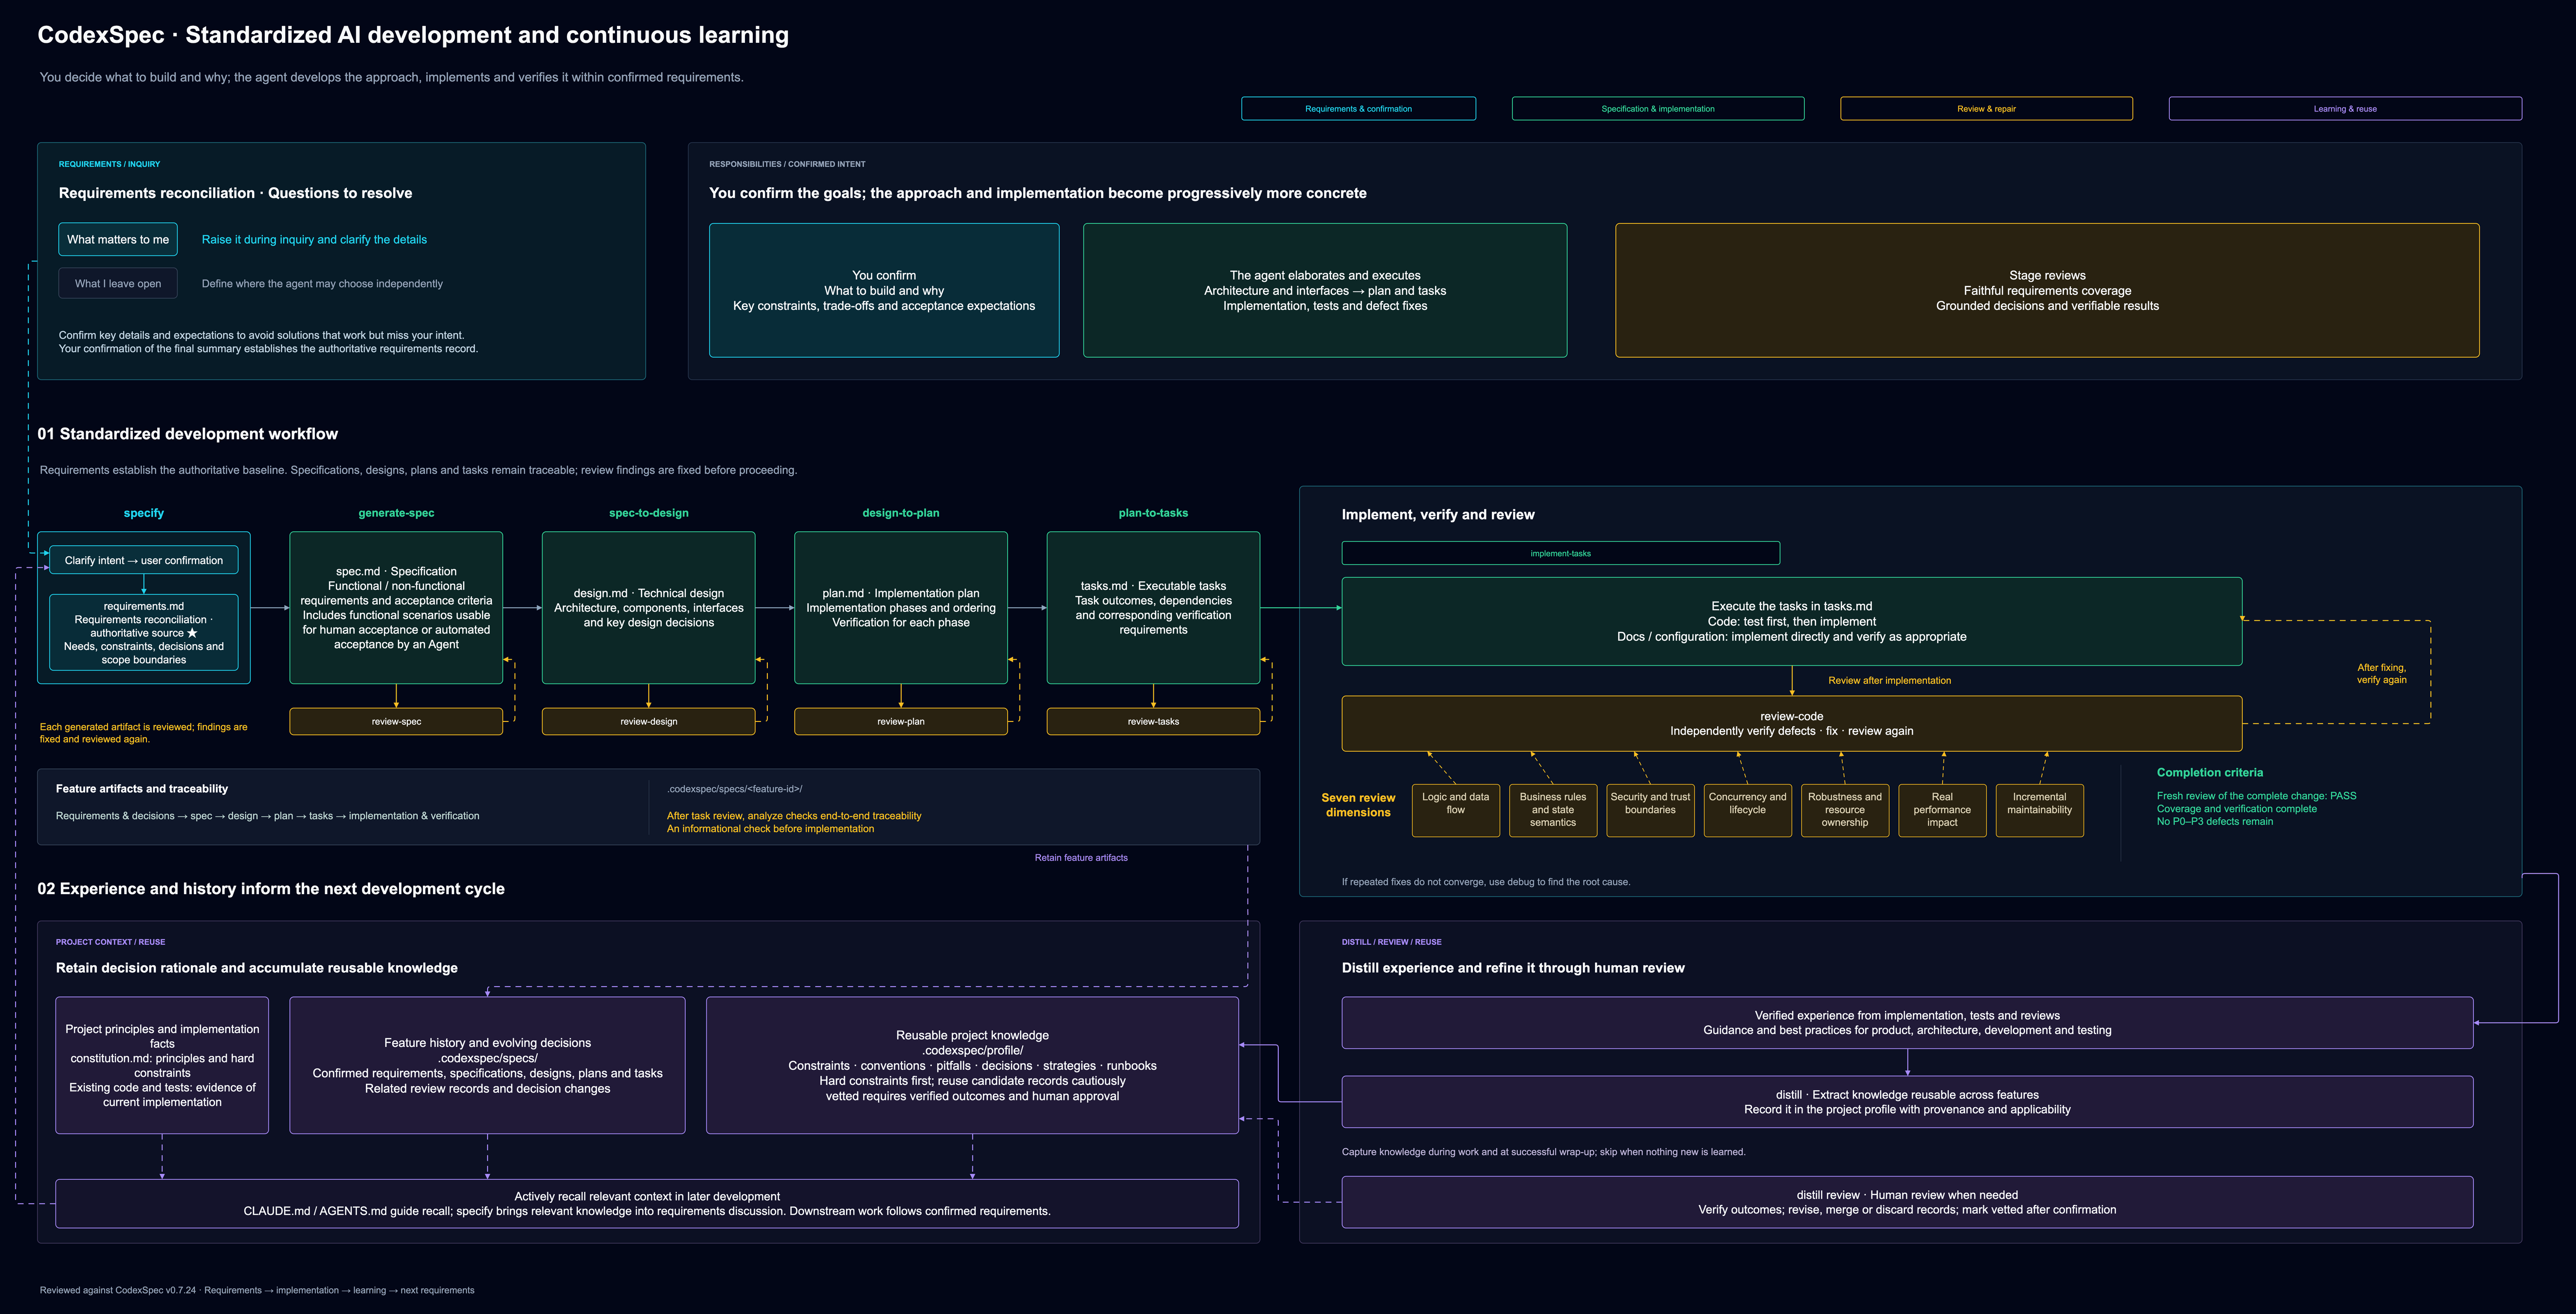Click the 'plan-to-tasks' column heading
Viewport: 2576px width, 1314px height.
[x=1153, y=513]
